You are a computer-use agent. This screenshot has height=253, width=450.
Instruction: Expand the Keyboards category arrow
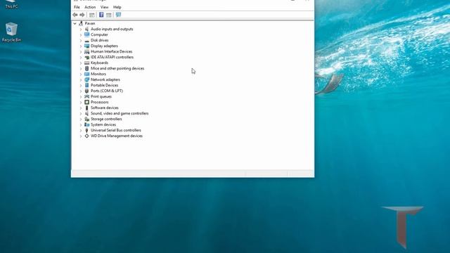coord(81,63)
